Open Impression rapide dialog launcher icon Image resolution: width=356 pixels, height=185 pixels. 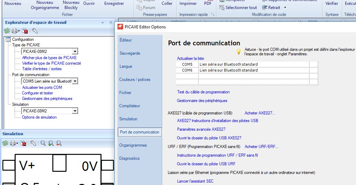[x=213, y=15]
